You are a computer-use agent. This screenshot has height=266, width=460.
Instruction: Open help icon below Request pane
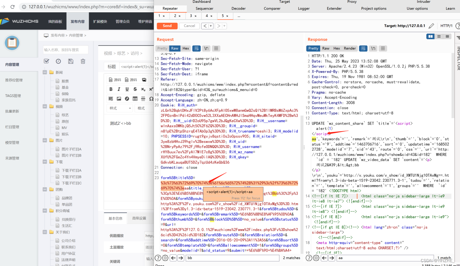click(158, 258)
